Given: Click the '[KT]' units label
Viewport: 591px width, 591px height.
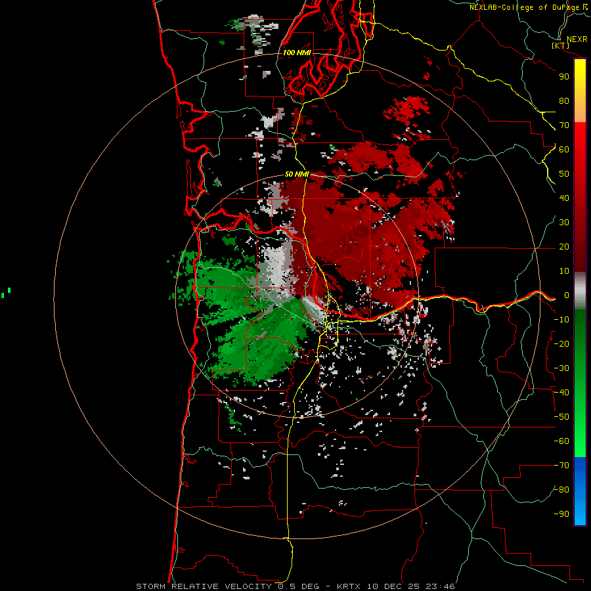Looking at the screenshot, I should pos(560,45).
